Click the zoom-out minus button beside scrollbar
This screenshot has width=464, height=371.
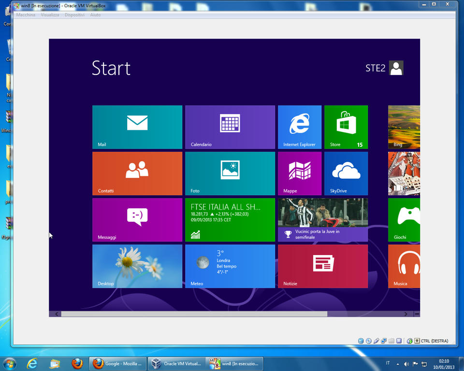tap(417, 314)
